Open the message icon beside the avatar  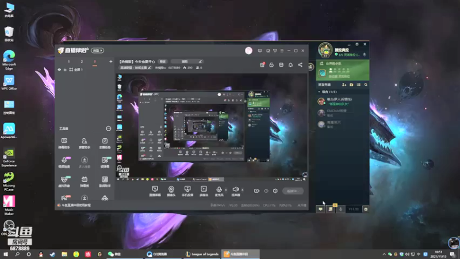pyautogui.click(x=260, y=51)
